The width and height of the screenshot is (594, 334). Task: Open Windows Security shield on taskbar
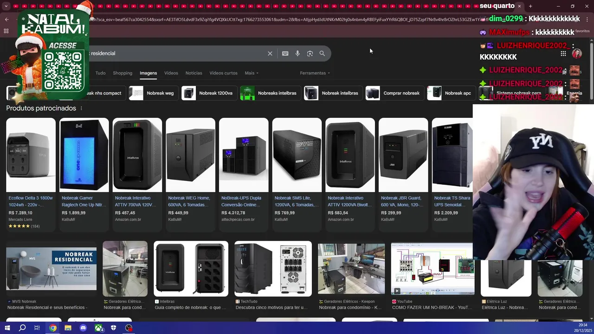tap(114, 328)
